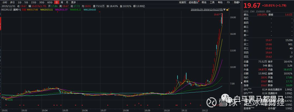Select the 30分 period tab
This screenshot has height=112, width=294.
(42, 2)
